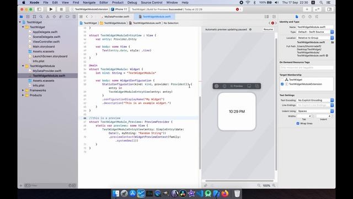Screen dimensions: 353x199
Task: Click the canvas horizontal scrollbar
Action: pos(239,181)
